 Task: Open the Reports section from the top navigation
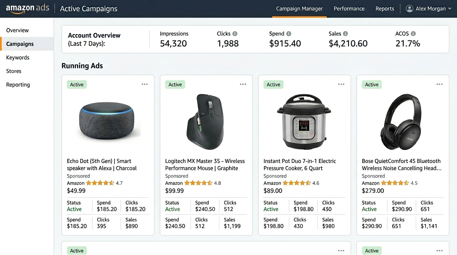(385, 8)
